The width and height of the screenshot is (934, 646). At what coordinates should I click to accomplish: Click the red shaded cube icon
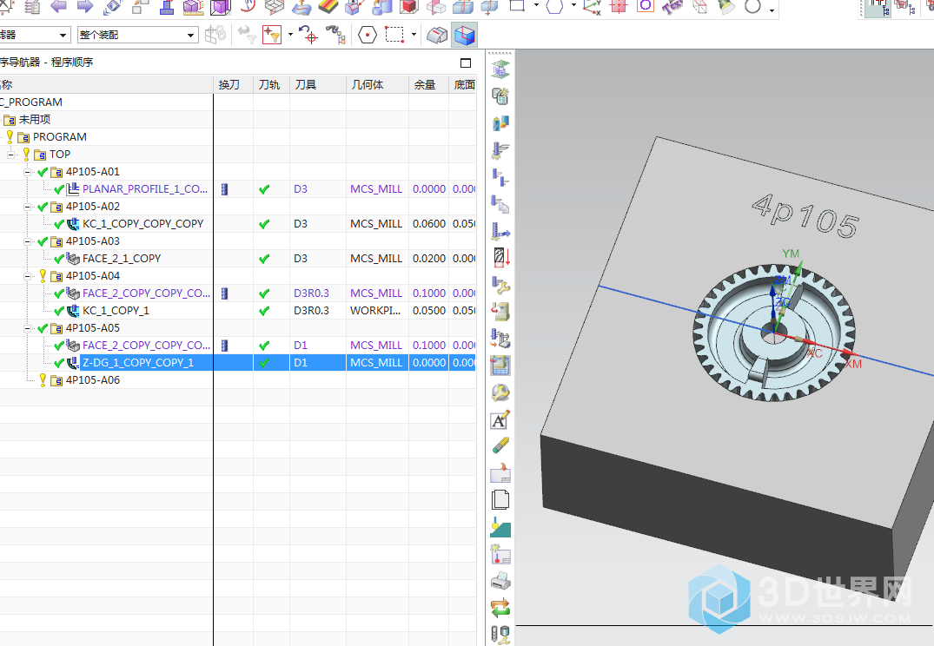coord(408,7)
